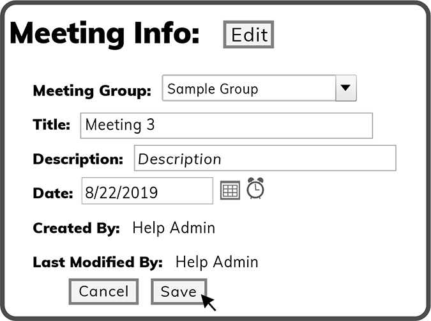Viewport: 431px width, 321px height.
Task: Click the Meeting Info heading
Action: [105, 33]
